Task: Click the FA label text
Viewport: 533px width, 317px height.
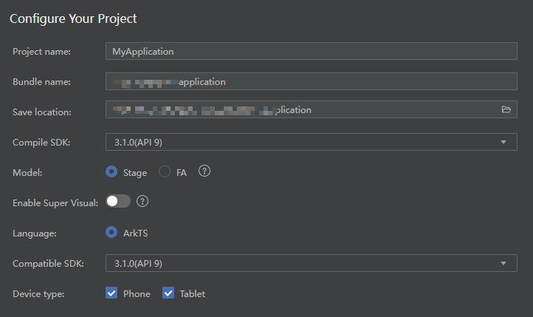Action: click(x=182, y=173)
